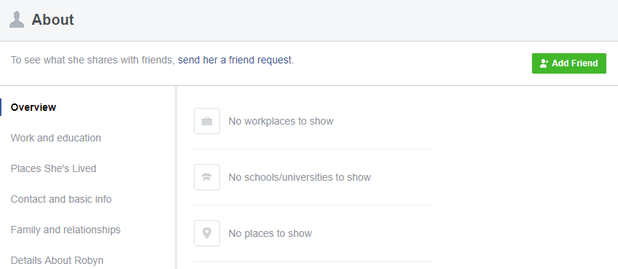The height and width of the screenshot is (269, 618).
Task: Click the Add Friend button
Action: (568, 63)
